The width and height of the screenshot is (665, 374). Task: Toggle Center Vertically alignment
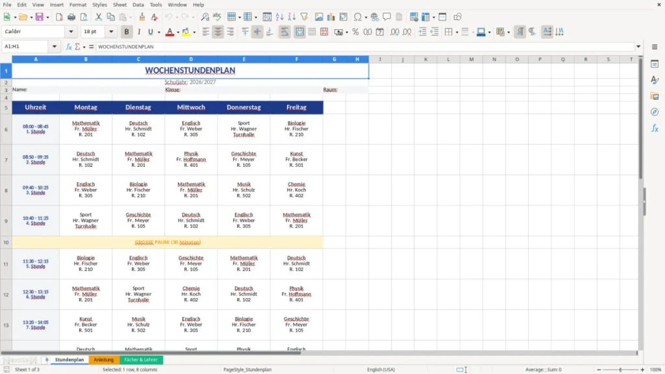[257, 32]
